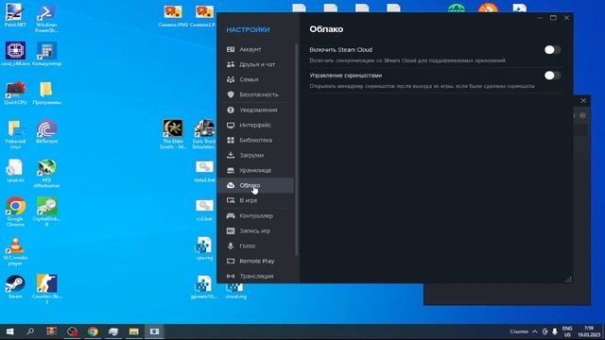Select the cpu.reg file icon
This screenshot has height=340, width=605.
click(204, 248)
